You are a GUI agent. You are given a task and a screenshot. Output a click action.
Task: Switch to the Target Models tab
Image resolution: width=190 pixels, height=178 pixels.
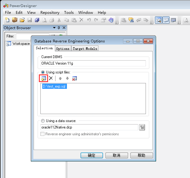pyautogui.click(x=85, y=49)
